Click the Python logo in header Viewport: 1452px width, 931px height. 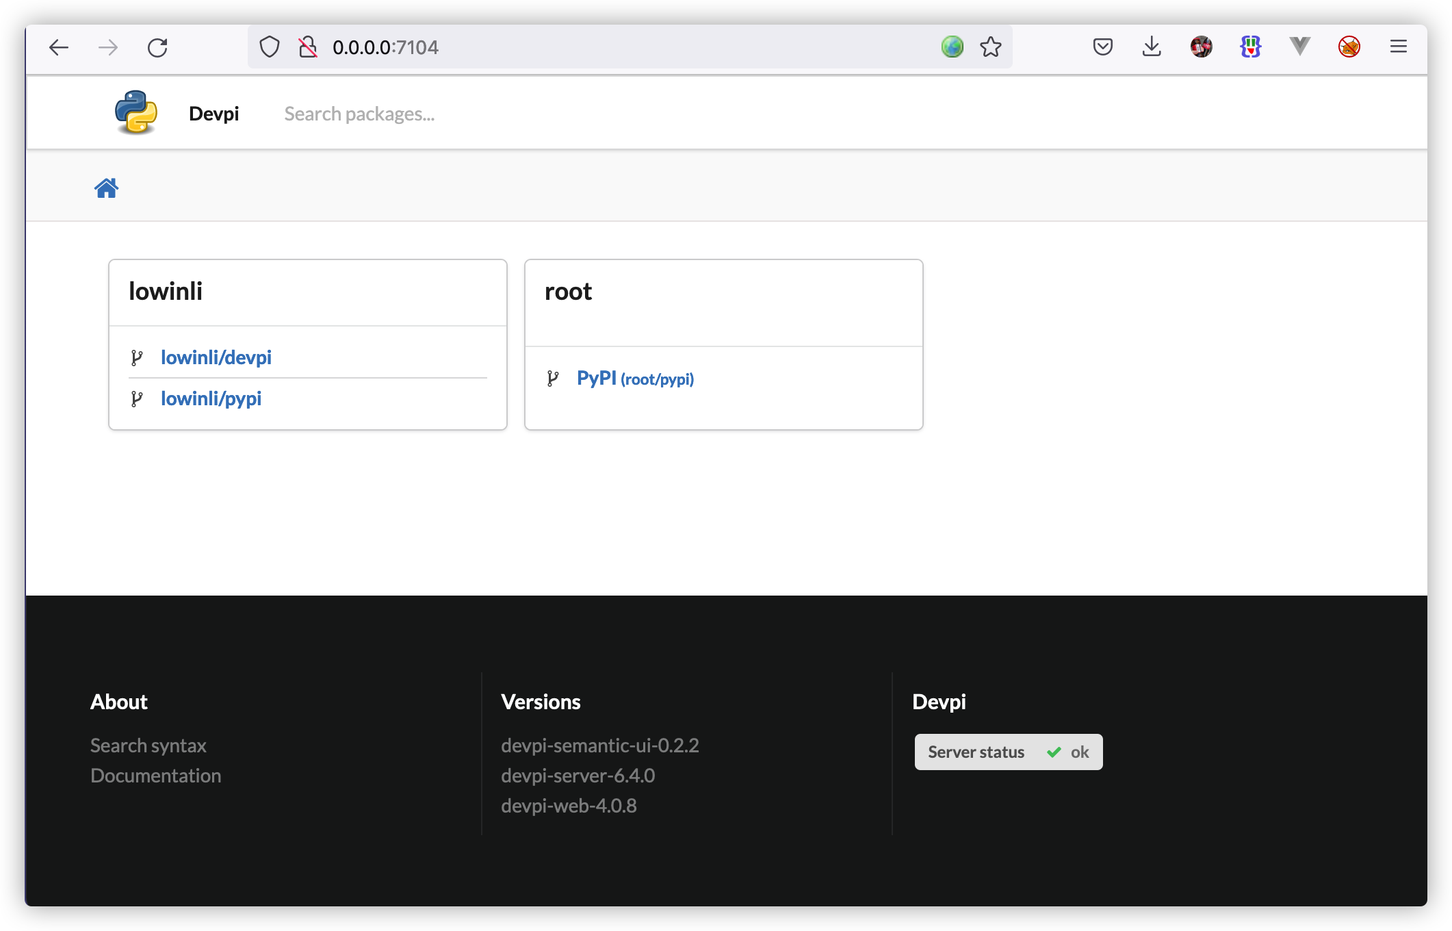tap(136, 112)
